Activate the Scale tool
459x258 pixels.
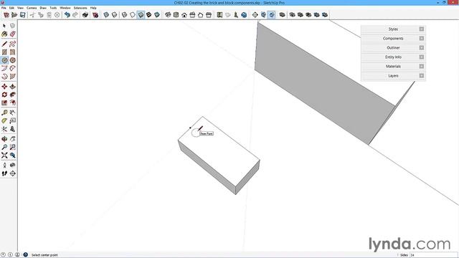(4, 103)
